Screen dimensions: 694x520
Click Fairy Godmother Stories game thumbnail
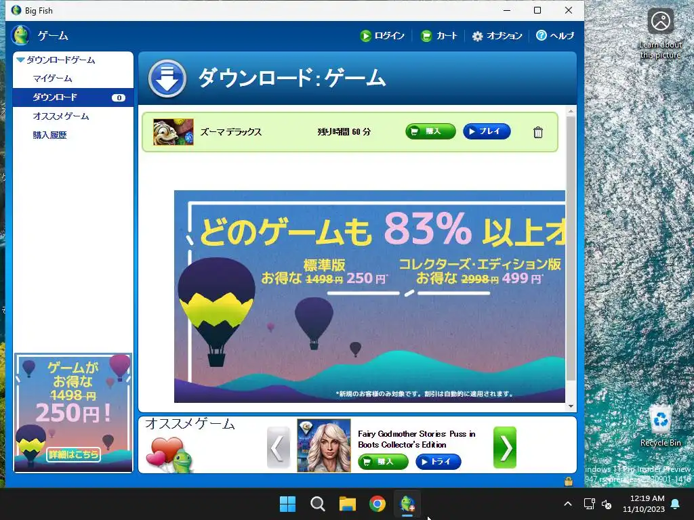[324, 446]
